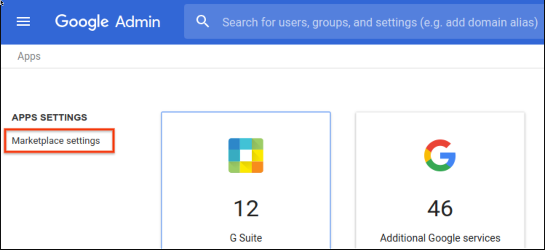Click empty sidebar space below Marketplace settings
545x250 pixels.
point(59,195)
